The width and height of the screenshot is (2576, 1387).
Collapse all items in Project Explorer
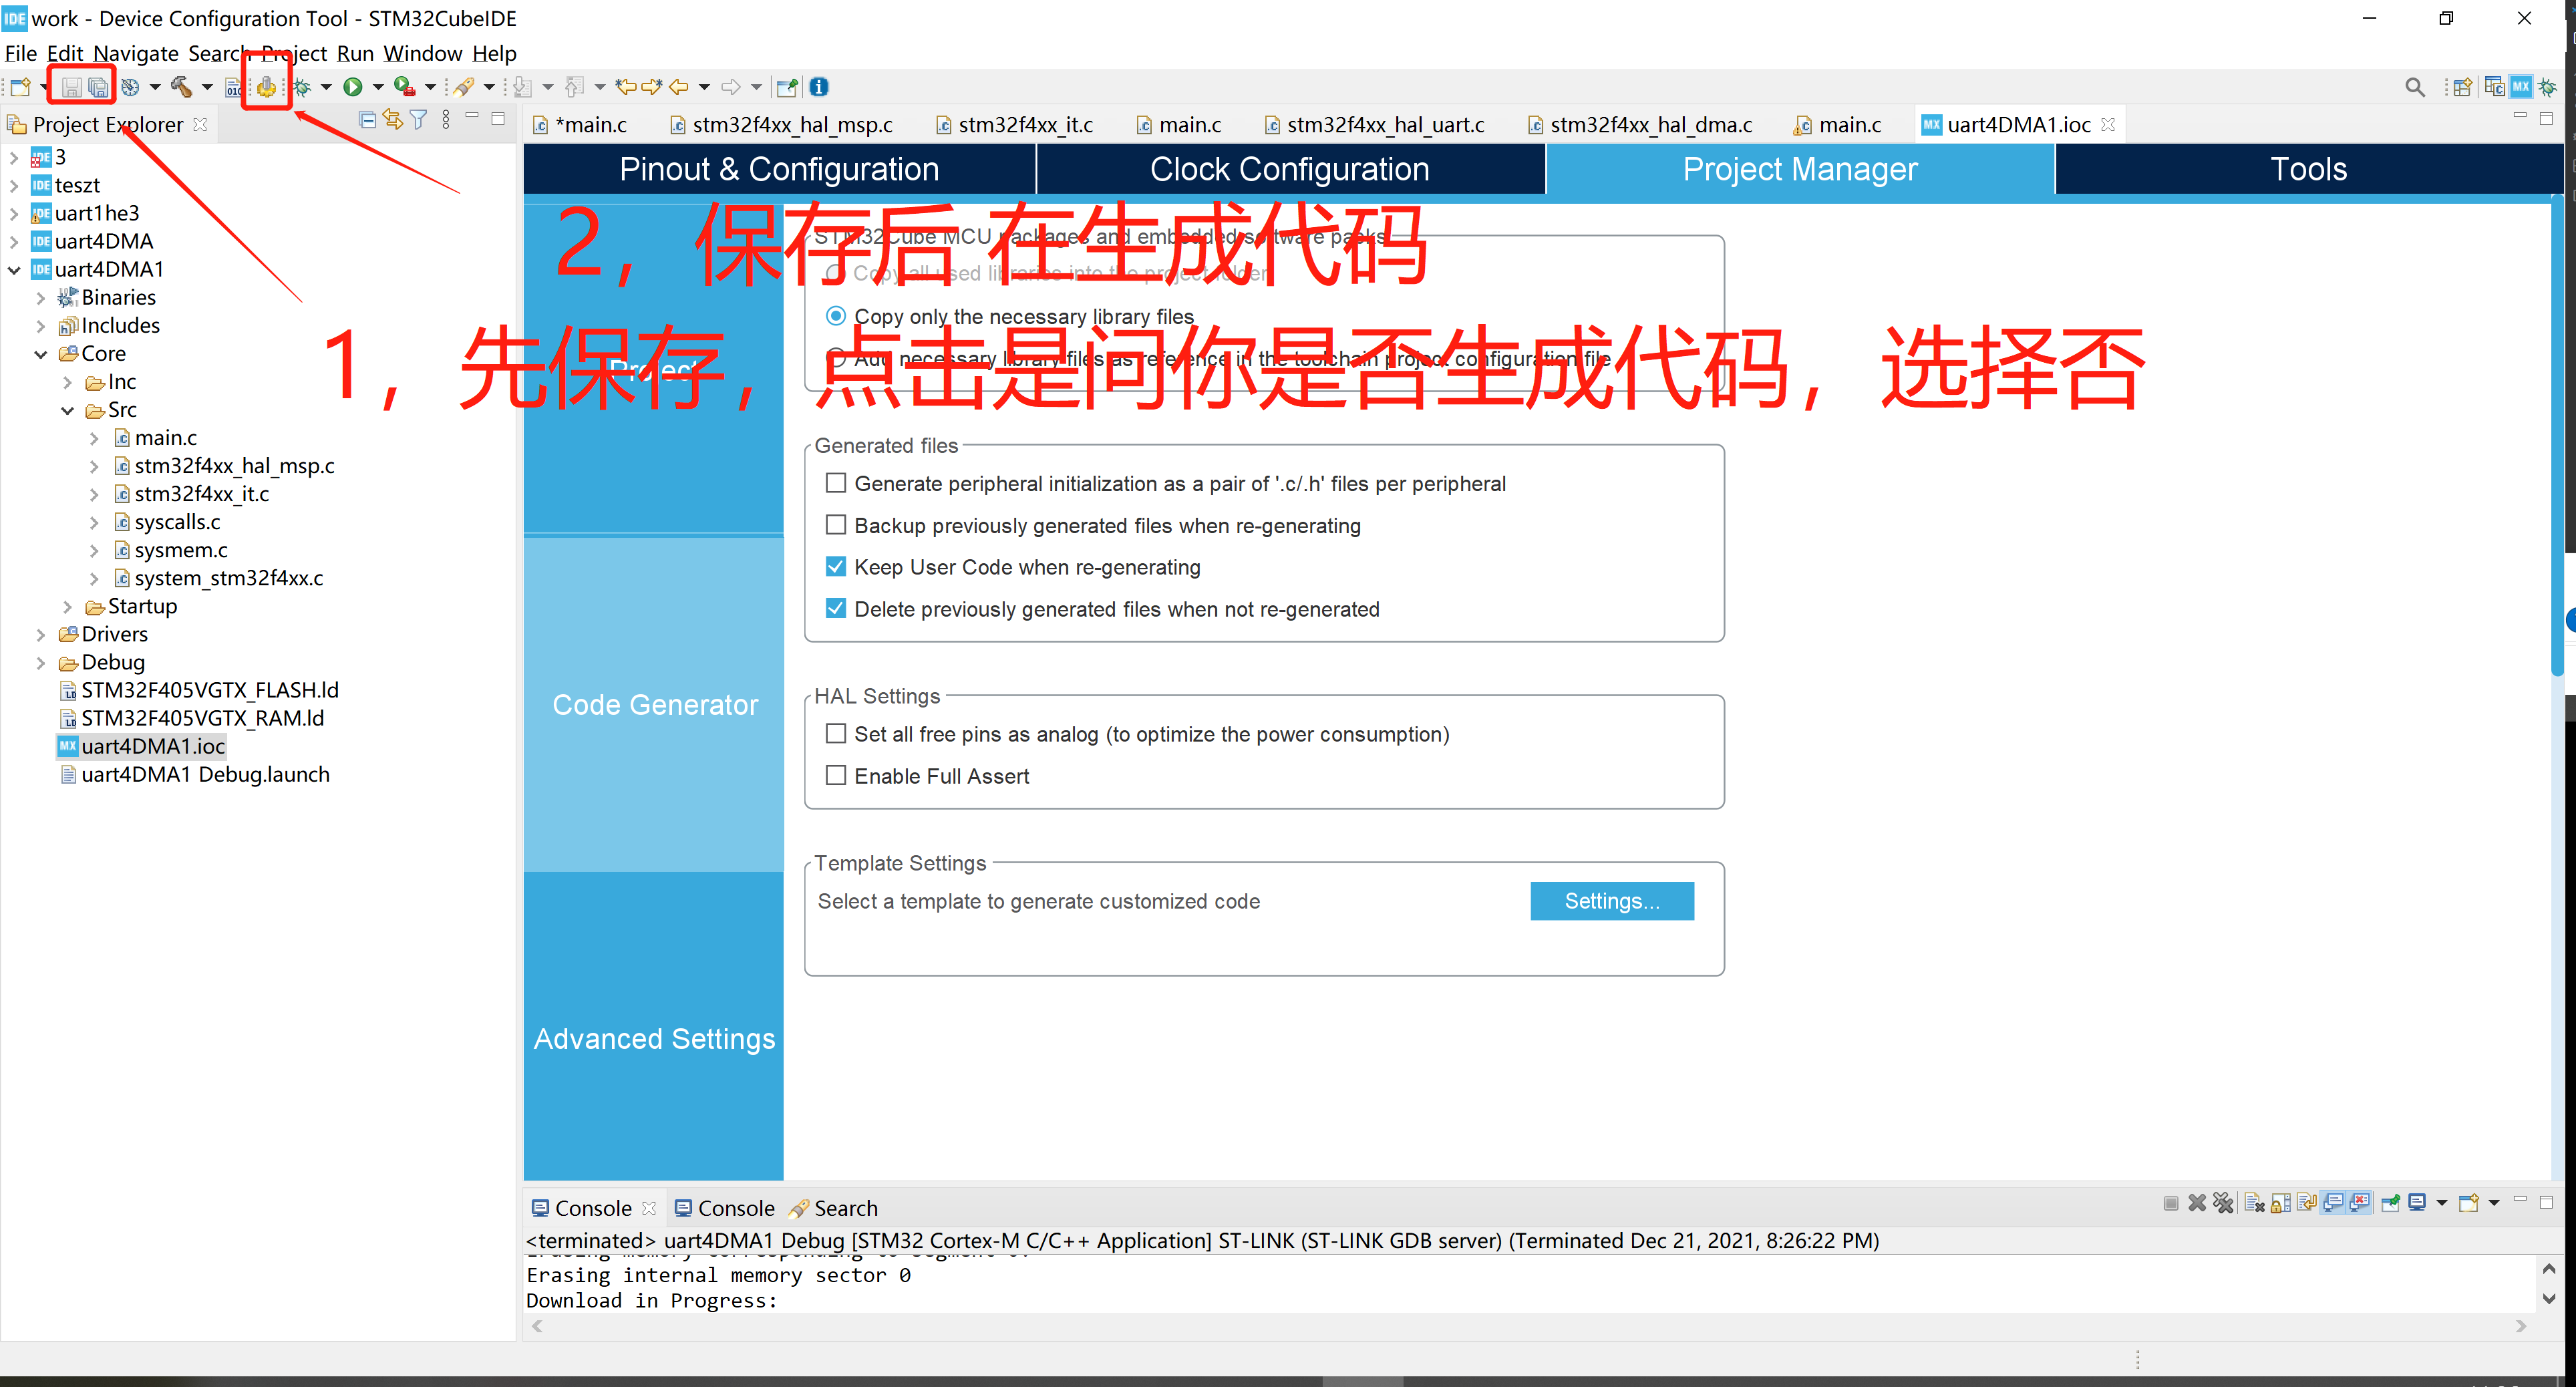pyautogui.click(x=368, y=119)
